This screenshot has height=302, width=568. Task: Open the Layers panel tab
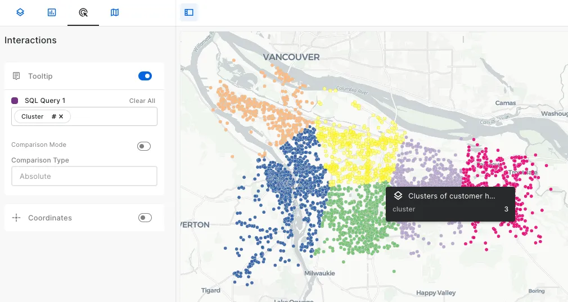20,12
